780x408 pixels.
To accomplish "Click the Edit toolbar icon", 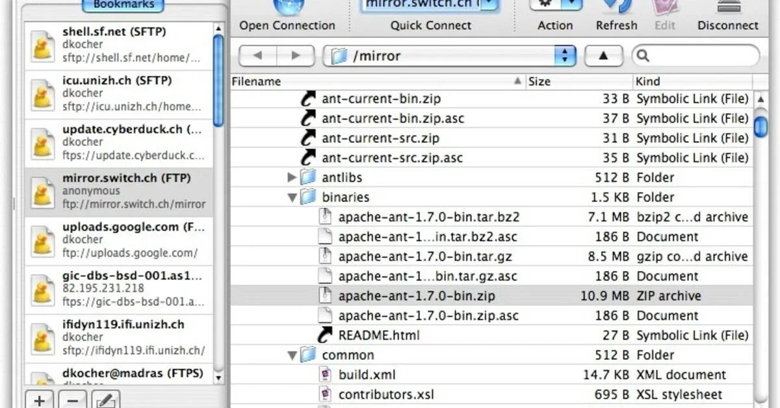I will tap(664, 6).
